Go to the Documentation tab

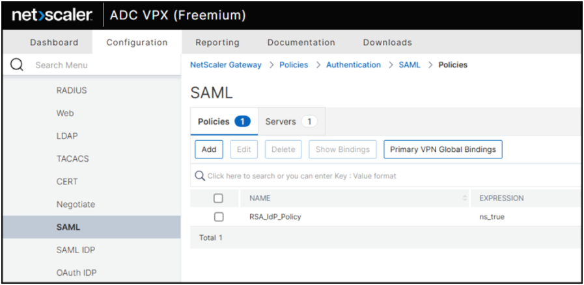point(301,42)
